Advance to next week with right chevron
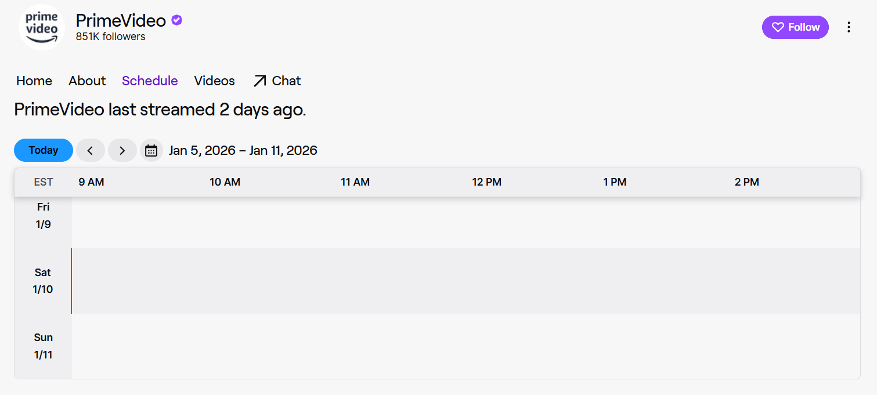This screenshot has height=395, width=877. coord(122,150)
